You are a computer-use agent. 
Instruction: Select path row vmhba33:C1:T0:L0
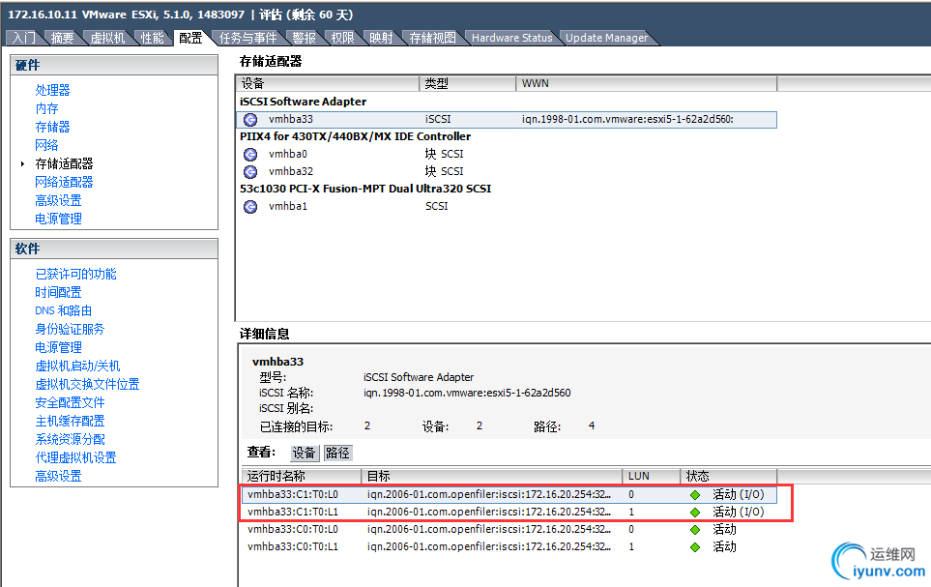[509, 495]
